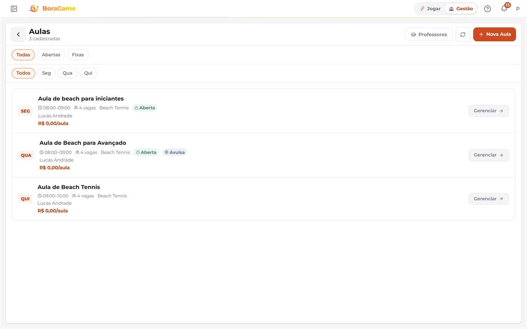Open the Professores page
Screen dimensions: 527x329
tap(429, 35)
